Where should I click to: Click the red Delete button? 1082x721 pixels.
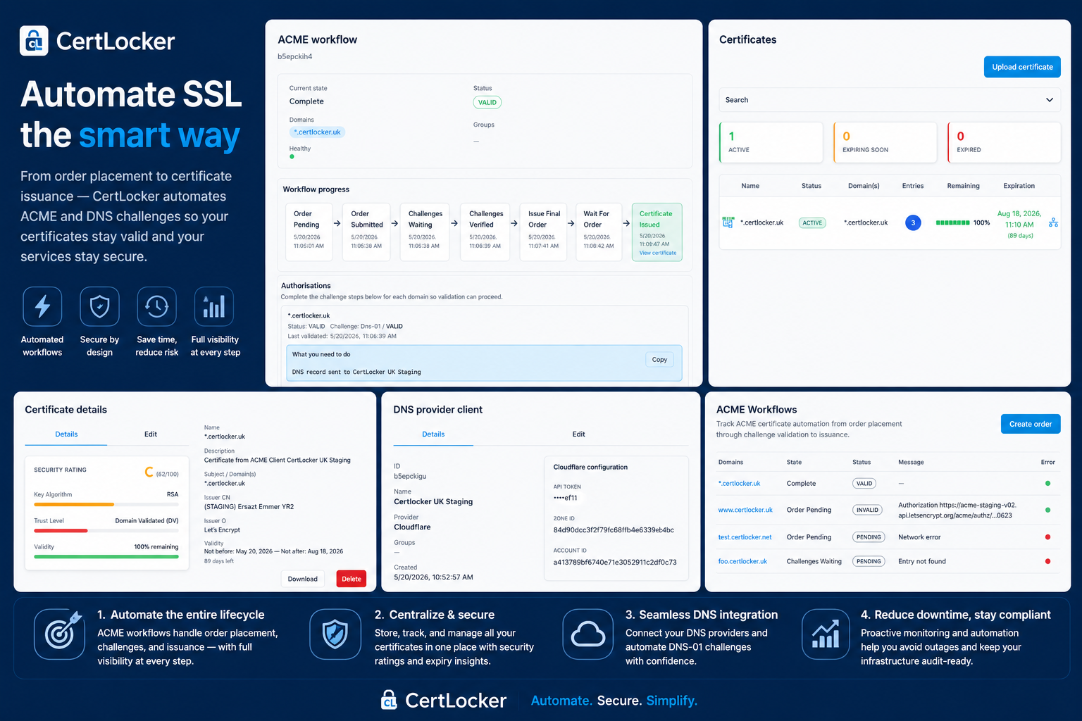coord(352,579)
